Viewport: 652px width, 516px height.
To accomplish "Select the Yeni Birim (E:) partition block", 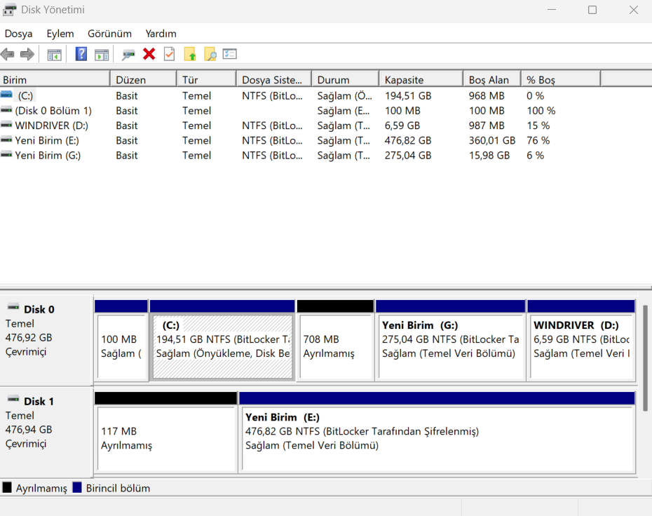I will coord(437,432).
